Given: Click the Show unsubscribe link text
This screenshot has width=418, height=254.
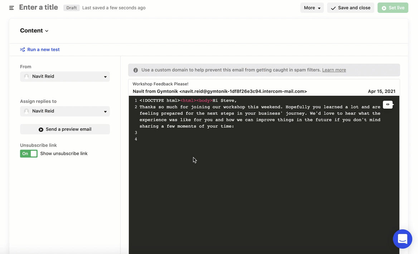Looking at the screenshot, I should (x=64, y=154).
